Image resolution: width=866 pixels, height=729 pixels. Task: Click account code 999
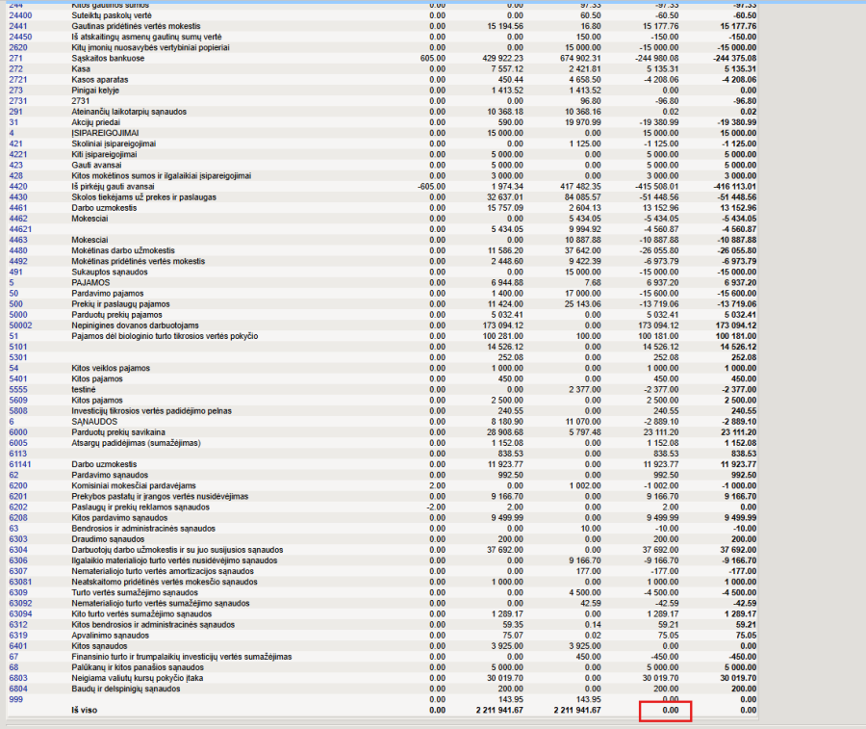click(14, 698)
